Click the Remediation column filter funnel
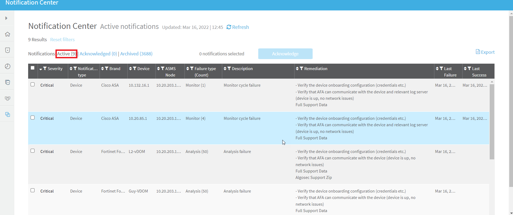 click(x=301, y=69)
